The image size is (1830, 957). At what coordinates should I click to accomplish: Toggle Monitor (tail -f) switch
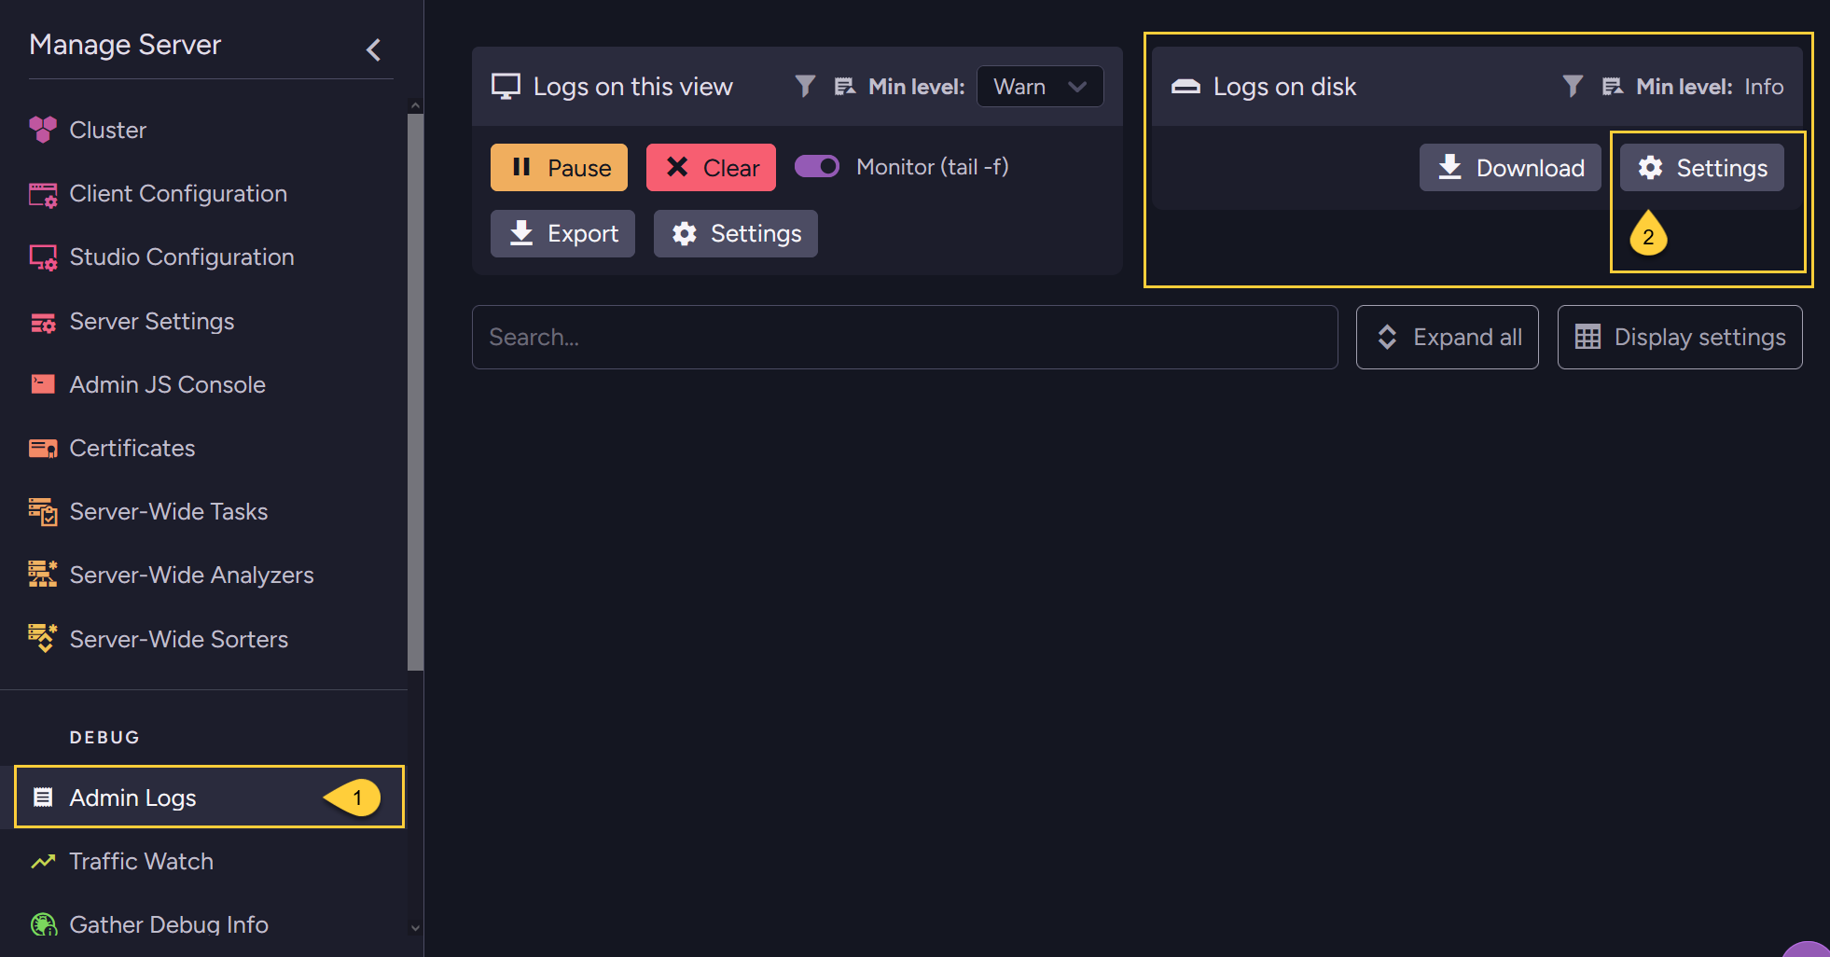tap(817, 166)
